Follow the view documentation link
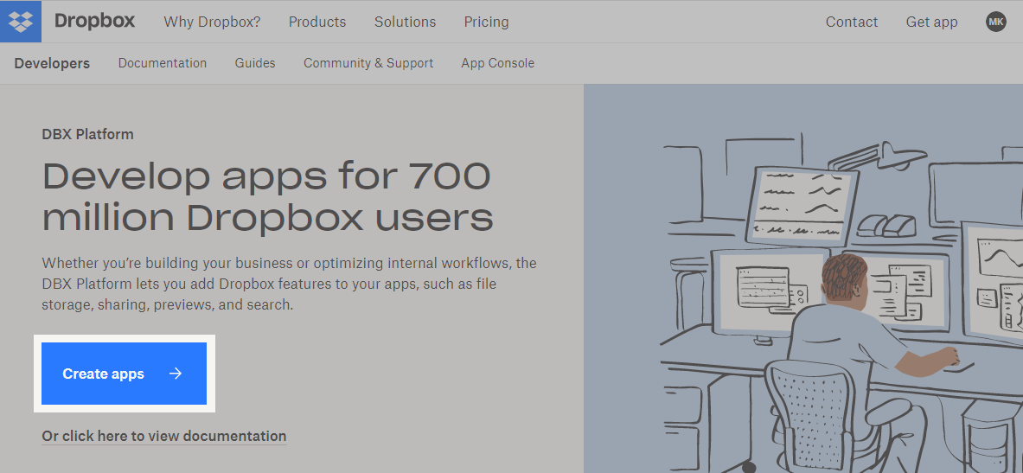The image size is (1023, 473). pyautogui.click(x=163, y=436)
